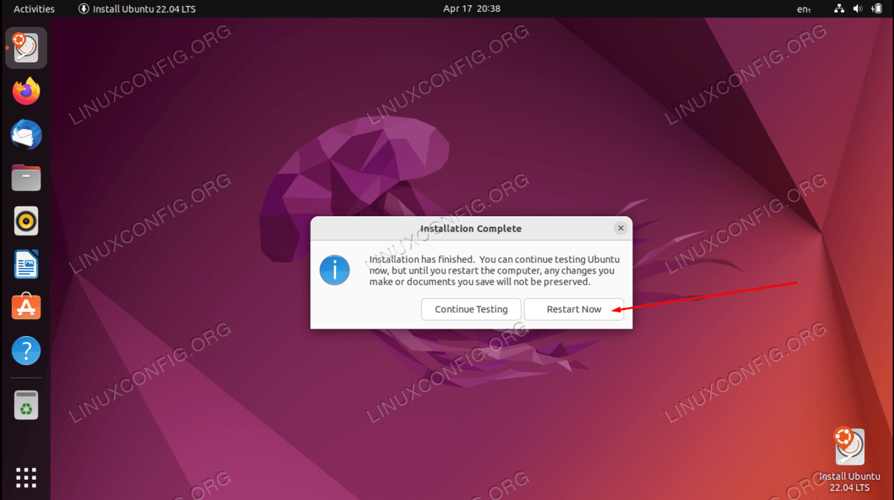Launch Firefox from the dock
This screenshot has height=500, width=894.
click(26, 92)
